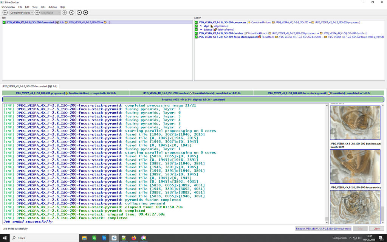
Task: Open File Explorer from the taskbar
Action: [84, 238]
